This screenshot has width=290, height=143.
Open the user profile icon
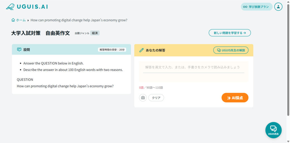pos(278,7)
